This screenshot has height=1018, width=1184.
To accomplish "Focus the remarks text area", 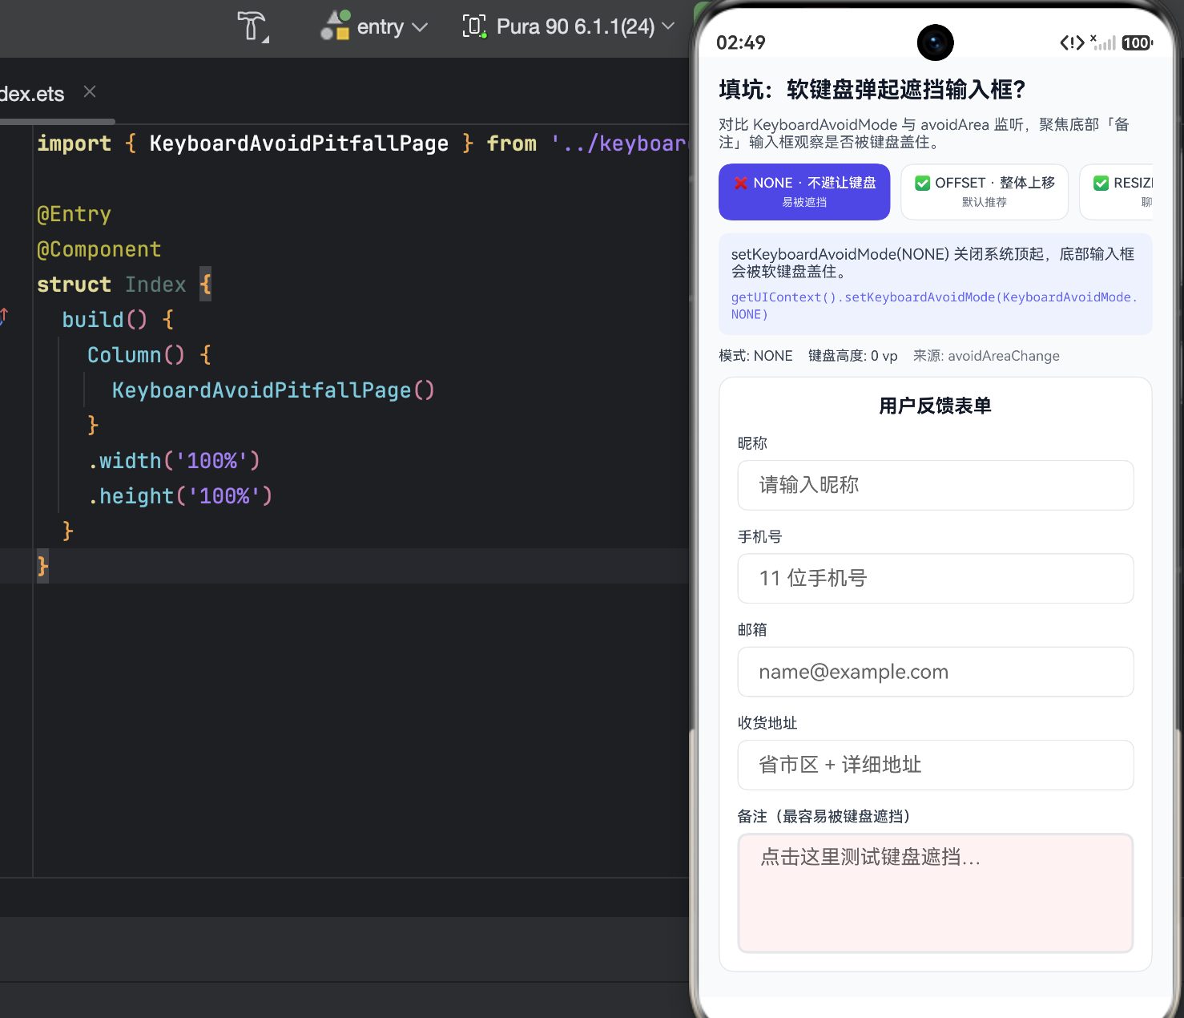I will pos(935,893).
